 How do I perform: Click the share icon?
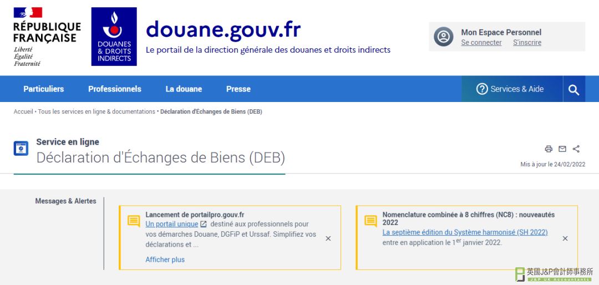[576, 149]
